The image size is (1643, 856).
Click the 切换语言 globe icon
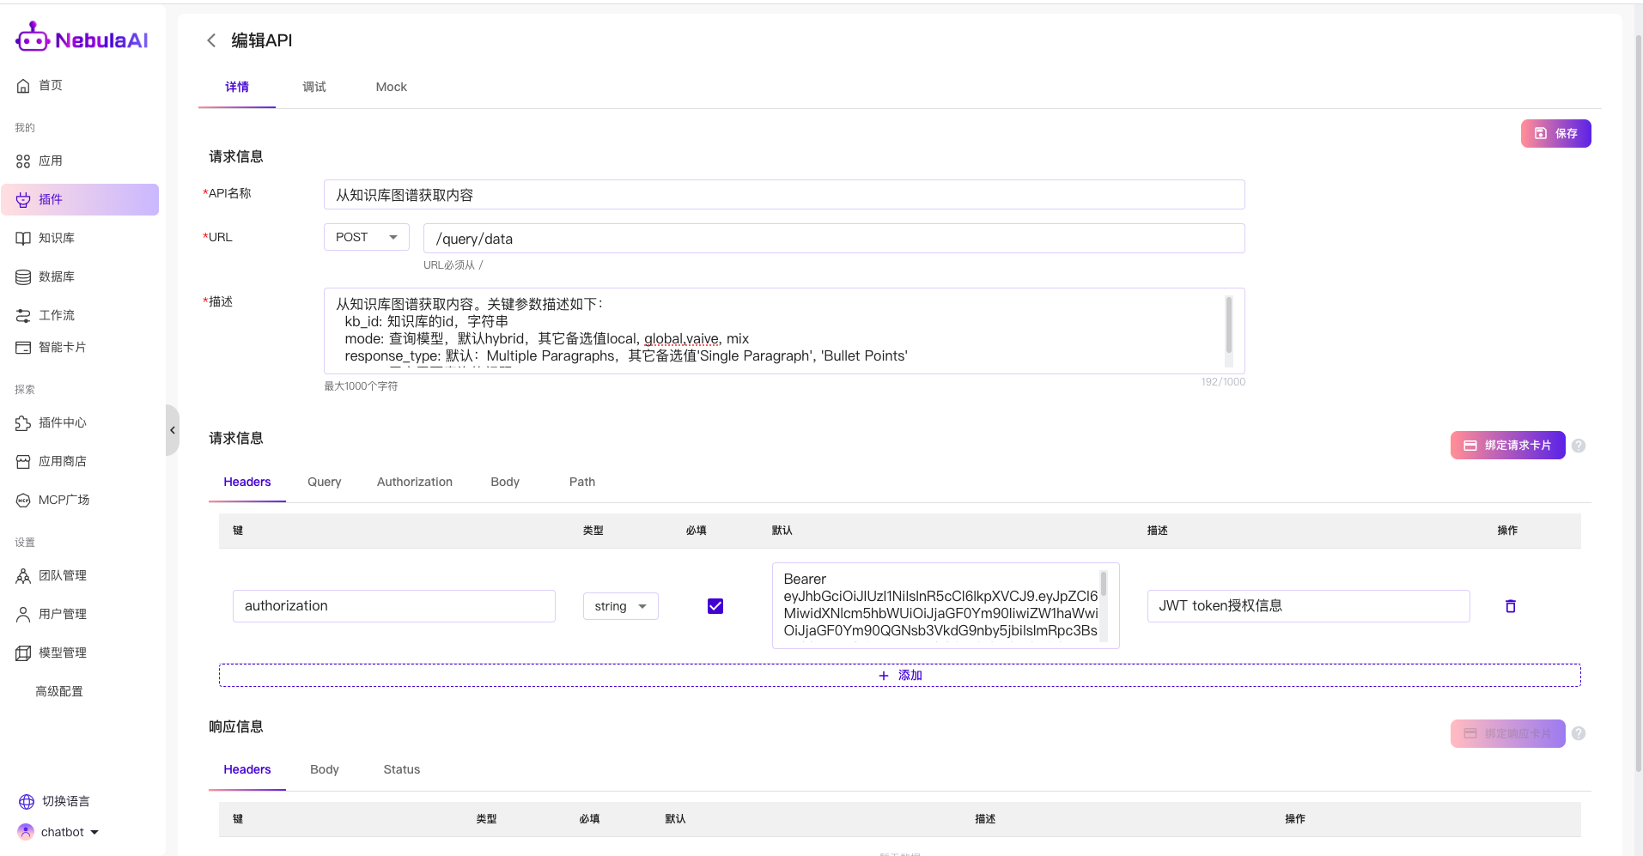click(x=27, y=801)
